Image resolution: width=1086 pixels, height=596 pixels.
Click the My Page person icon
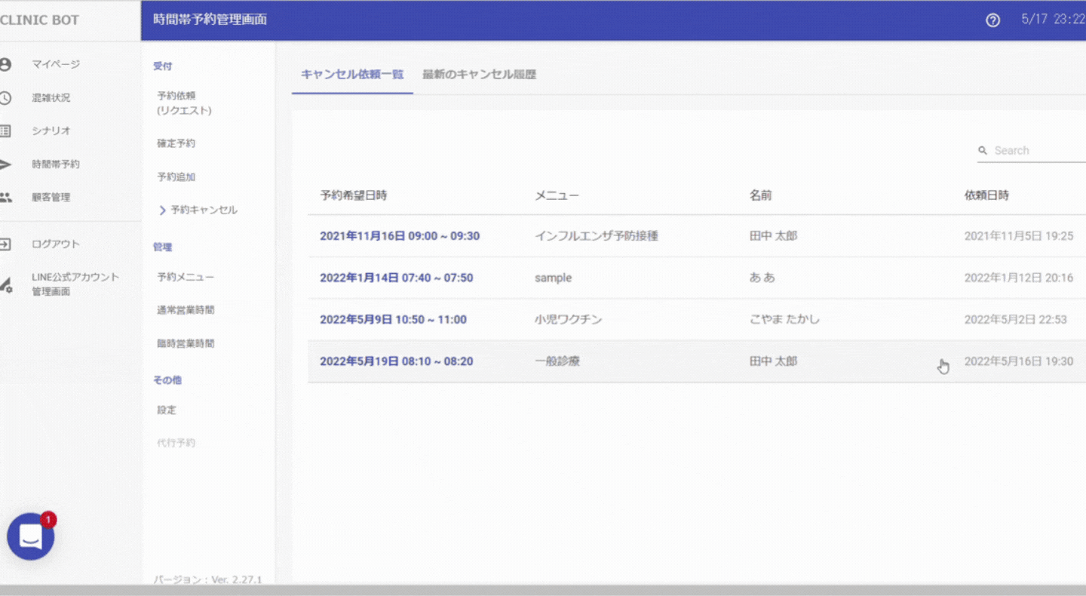pyautogui.click(x=6, y=64)
